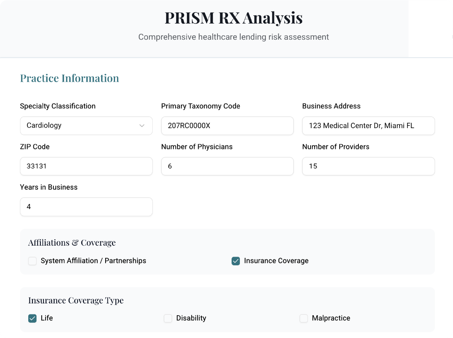Click the Insurance Coverage Type heading
Image resolution: width=453 pixels, height=338 pixels.
click(76, 300)
